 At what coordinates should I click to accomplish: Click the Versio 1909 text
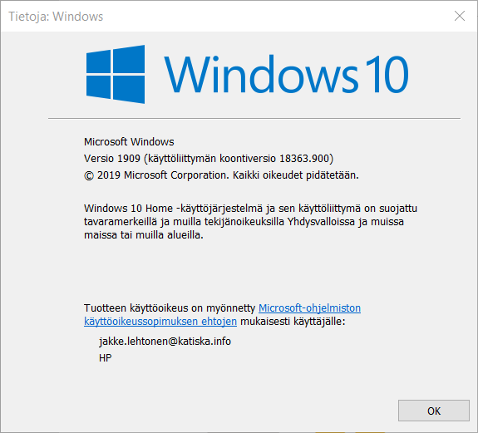pos(112,159)
